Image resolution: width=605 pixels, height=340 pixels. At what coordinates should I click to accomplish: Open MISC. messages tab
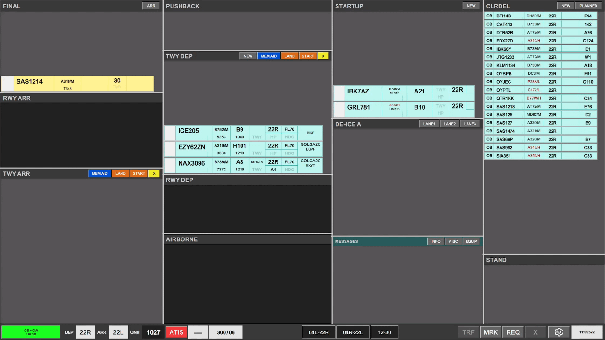coord(453,241)
